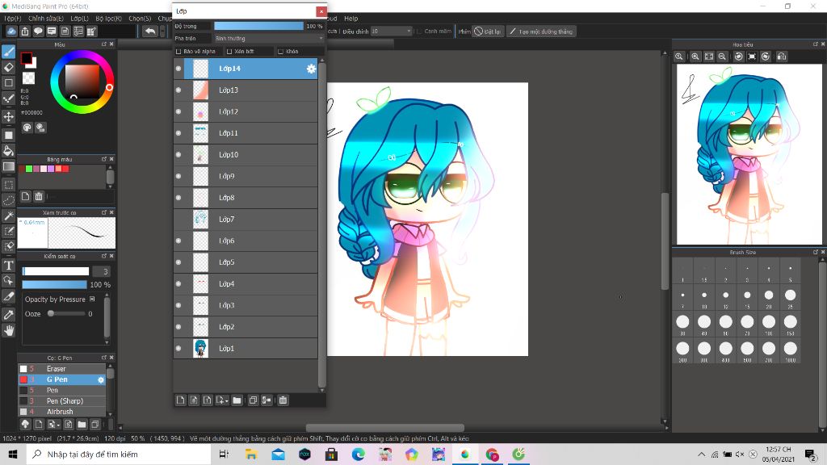Select the Magic Wand tool

[x=8, y=216]
